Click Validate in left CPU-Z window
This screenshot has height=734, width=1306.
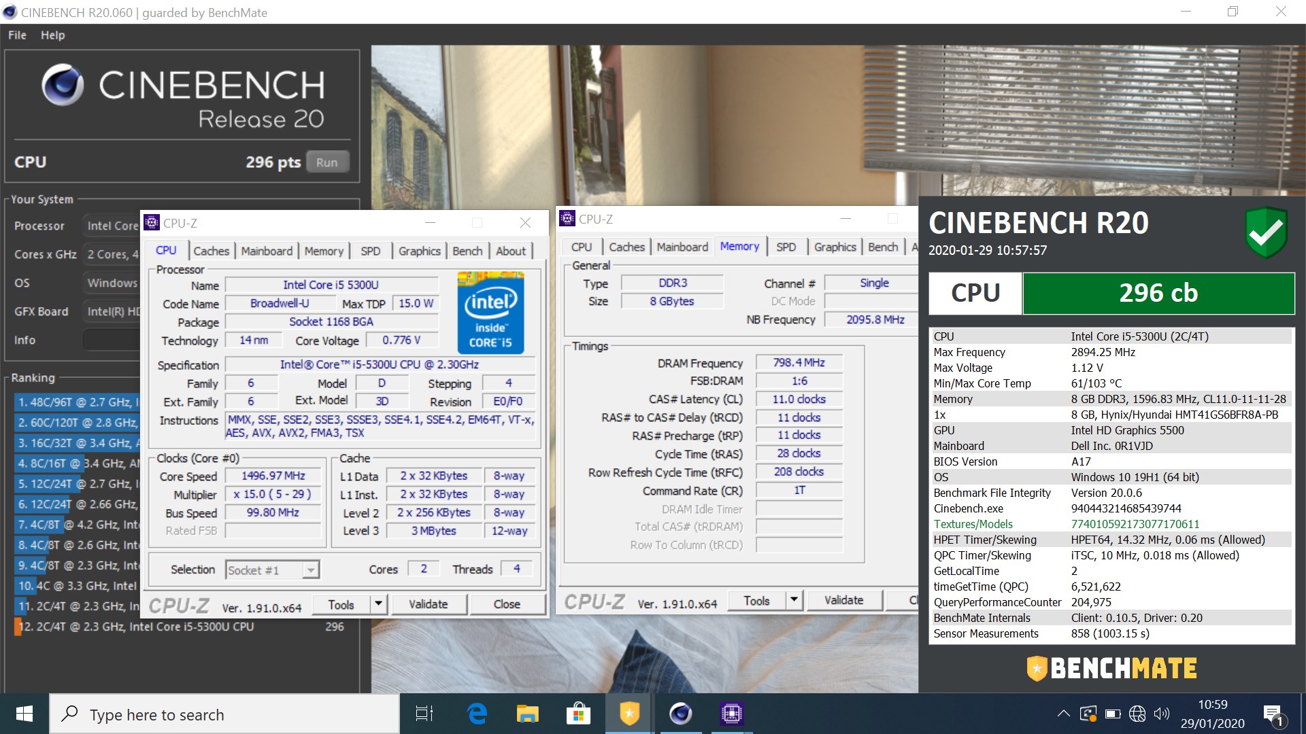coord(429,604)
